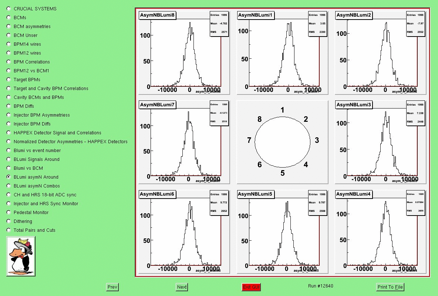
Task: Select CH and HRS 18-bit ADC sync
Action: (x=9, y=195)
